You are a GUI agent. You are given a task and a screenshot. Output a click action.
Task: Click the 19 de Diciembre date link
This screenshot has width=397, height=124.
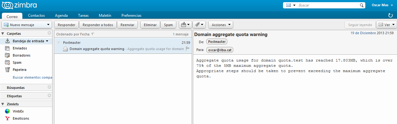tap(363, 33)
